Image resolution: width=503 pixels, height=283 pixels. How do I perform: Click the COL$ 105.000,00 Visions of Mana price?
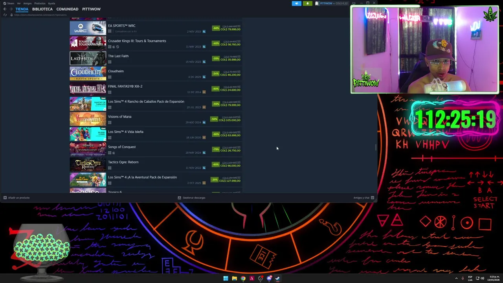pos(230,120)
